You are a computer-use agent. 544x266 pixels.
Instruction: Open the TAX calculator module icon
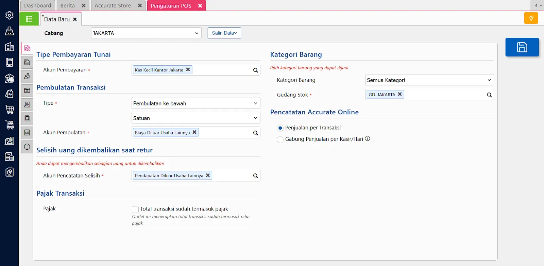click(x=10, y=156)
